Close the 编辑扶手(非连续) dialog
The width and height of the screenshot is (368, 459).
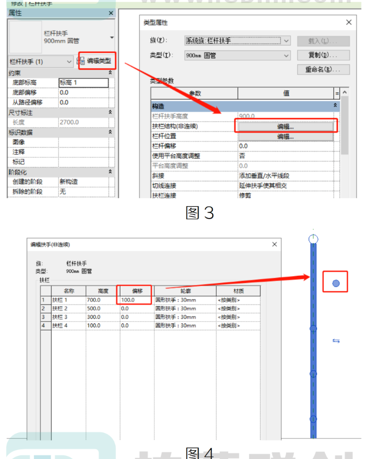(274, 244)
